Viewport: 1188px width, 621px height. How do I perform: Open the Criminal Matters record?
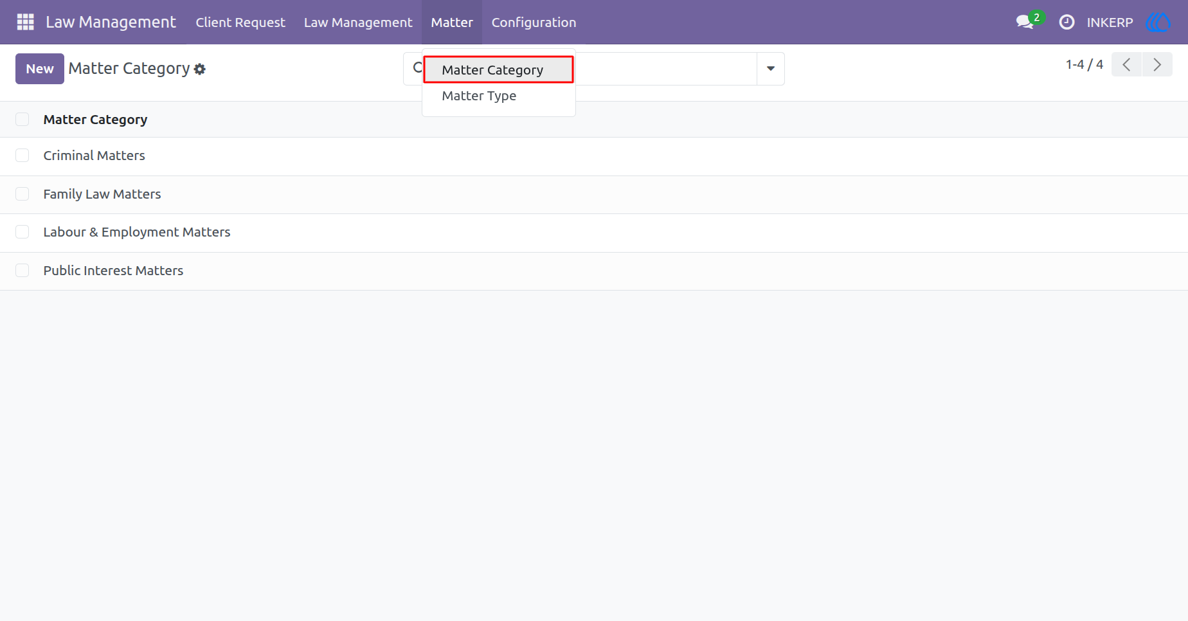(x=94, y=156)
